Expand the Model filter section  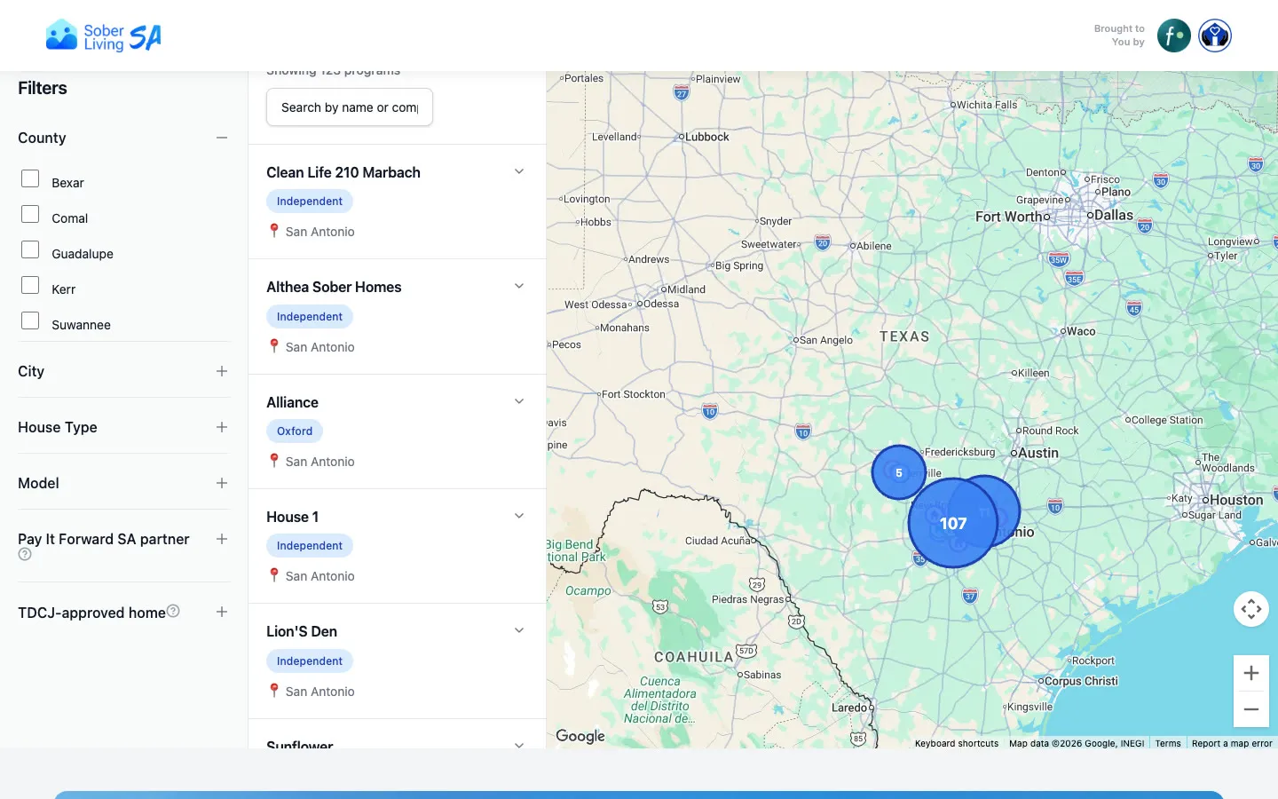tap(222, 483)
